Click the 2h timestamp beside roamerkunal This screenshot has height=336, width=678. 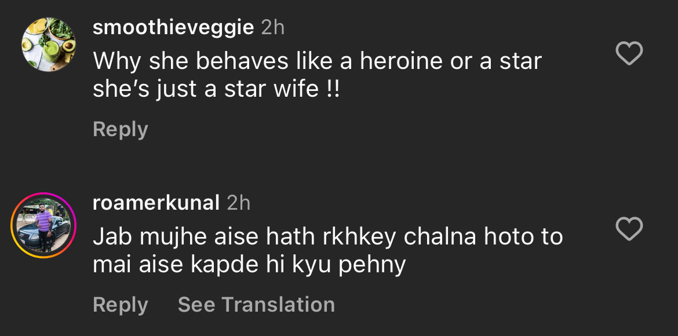(238, 203)
